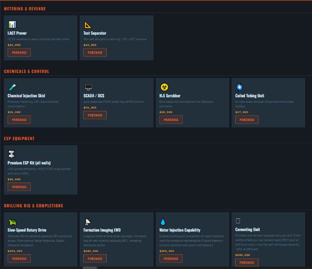Click the Chemicals & Control section heading
The height and width of the screenshot is (269, 312).
pyautogui.click(x=27, y=71)
